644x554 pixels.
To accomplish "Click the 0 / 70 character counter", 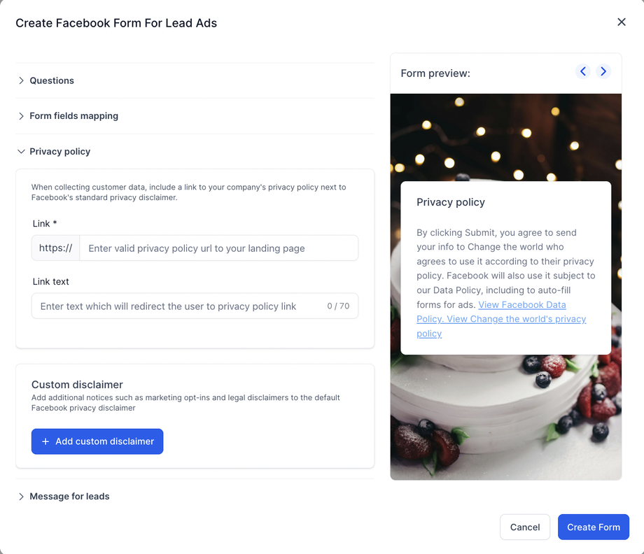I will click(338, 306).
